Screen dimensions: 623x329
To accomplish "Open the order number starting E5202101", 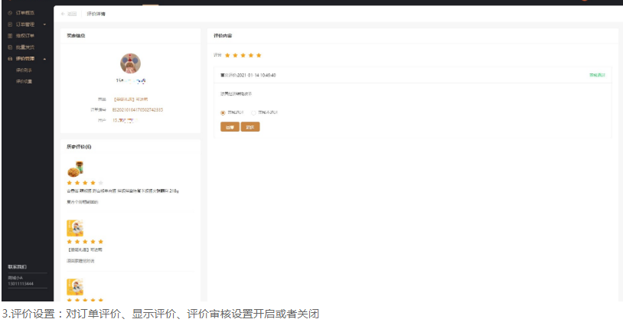I will point(138,110).
